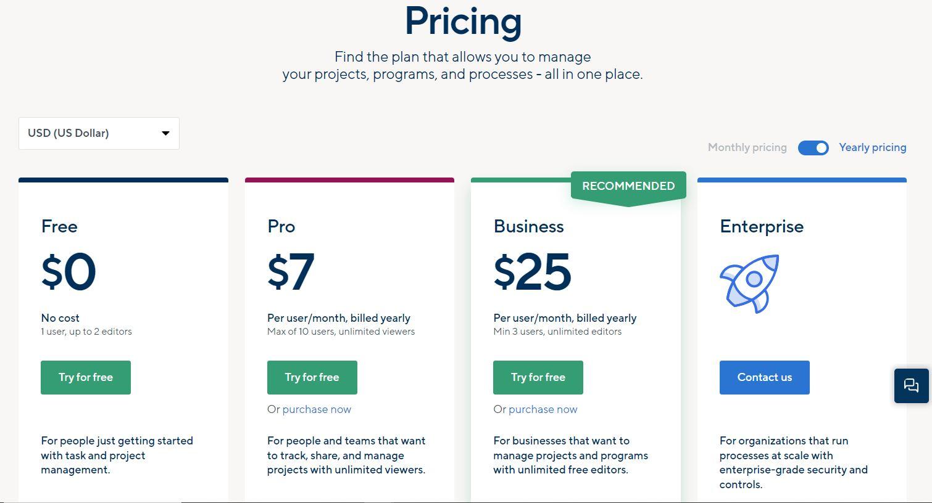Select Monthly pricing label
Image resolution: width=932 pixels, height=503 pixels.
pos(747,147)
